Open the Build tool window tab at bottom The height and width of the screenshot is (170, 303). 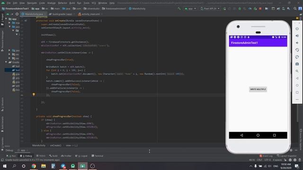[x=53, y=156]
